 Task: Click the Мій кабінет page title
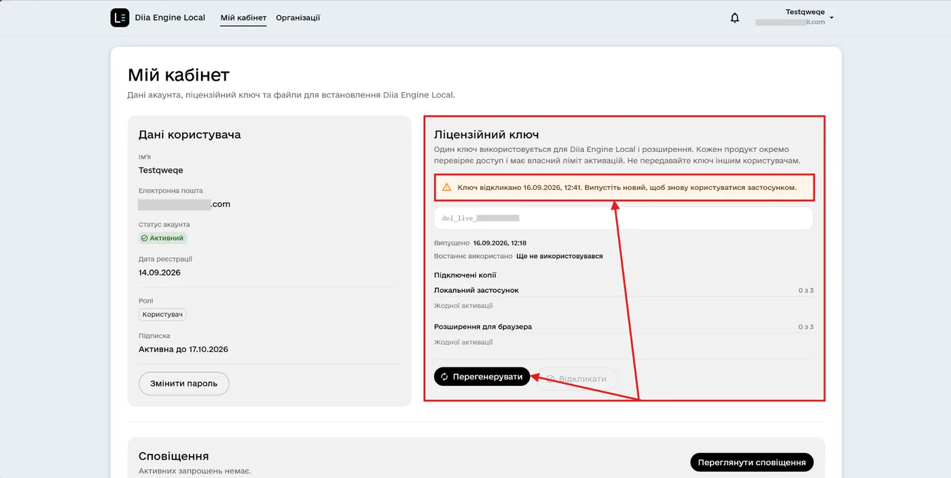(179, 74)
